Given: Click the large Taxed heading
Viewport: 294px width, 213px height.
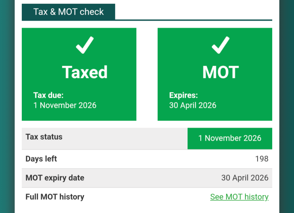Looking at the screenshot, I should tap(85, 72).
